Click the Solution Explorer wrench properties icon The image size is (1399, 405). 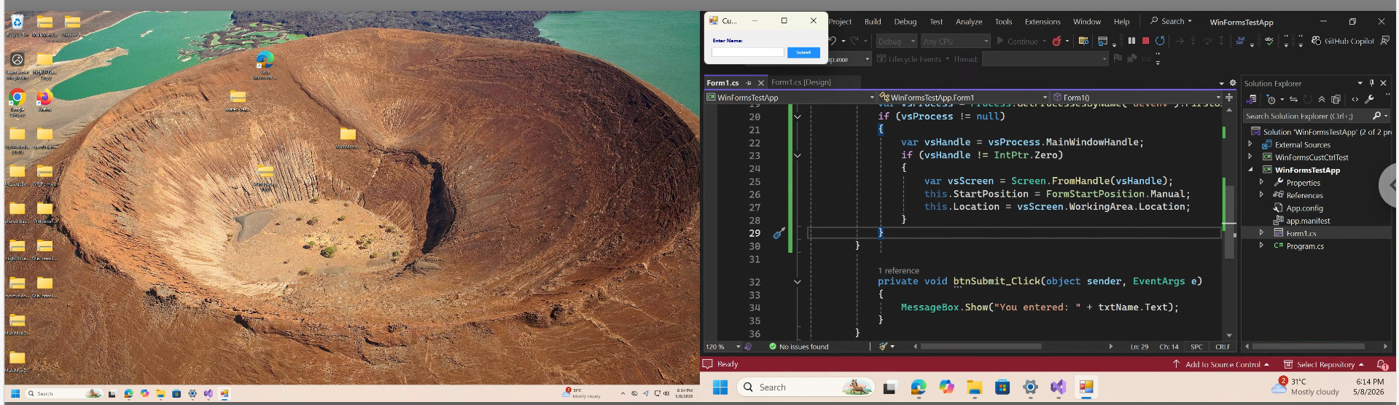click(1369, 99)
